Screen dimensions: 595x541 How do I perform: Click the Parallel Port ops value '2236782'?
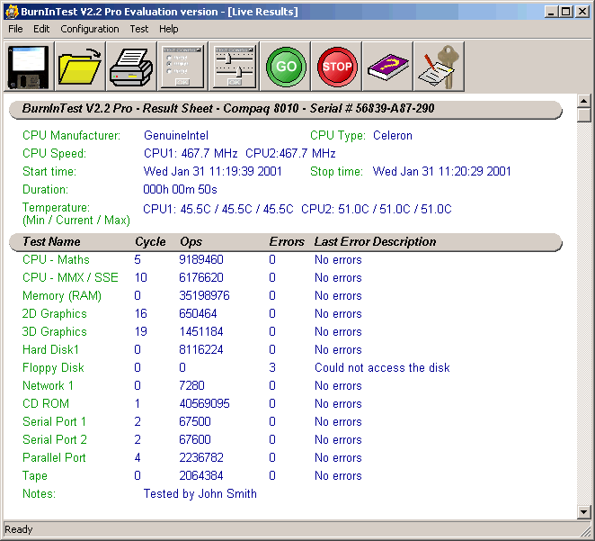[x=201, y=458]
